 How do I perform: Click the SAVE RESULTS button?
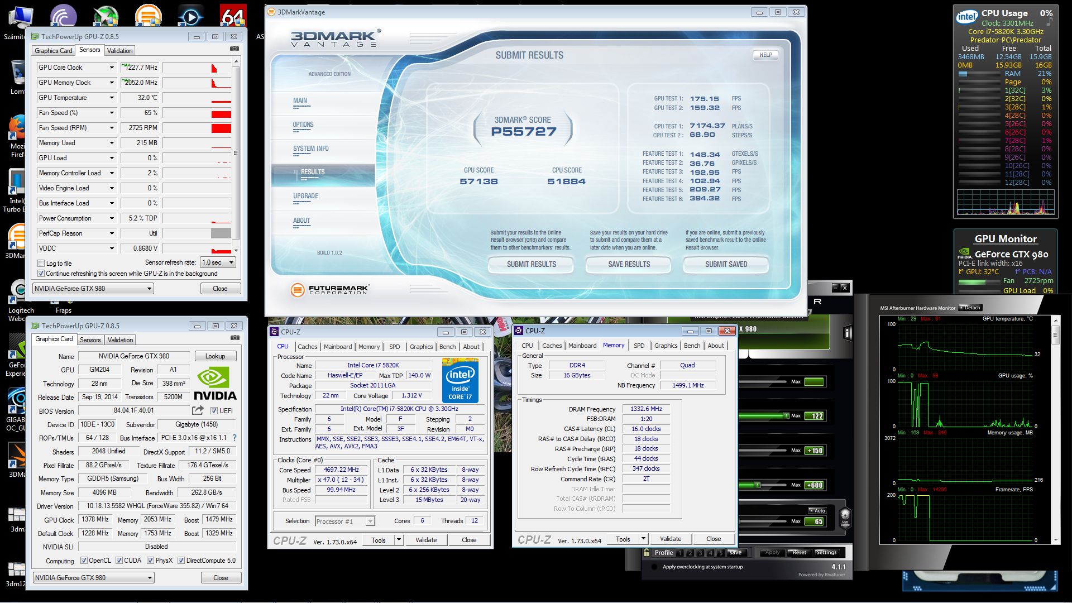coord(629,264)
